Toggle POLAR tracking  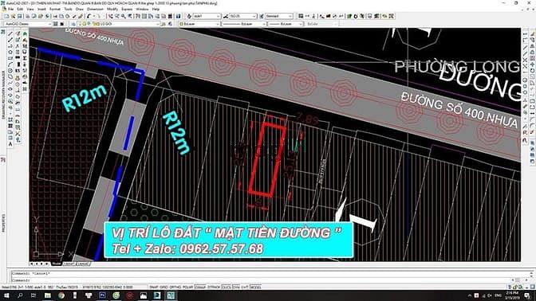187,287
